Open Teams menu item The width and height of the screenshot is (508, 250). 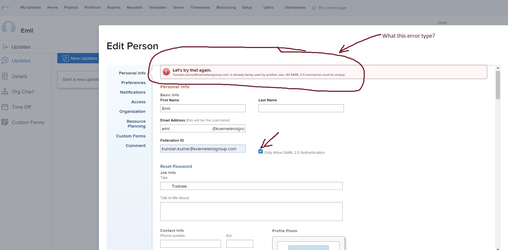coord(179,7)
